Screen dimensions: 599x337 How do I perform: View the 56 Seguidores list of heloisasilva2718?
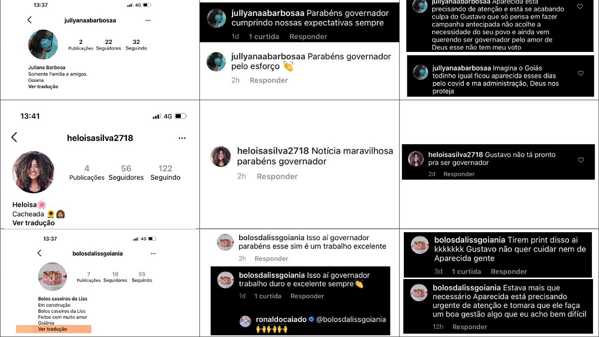(126, 173)
